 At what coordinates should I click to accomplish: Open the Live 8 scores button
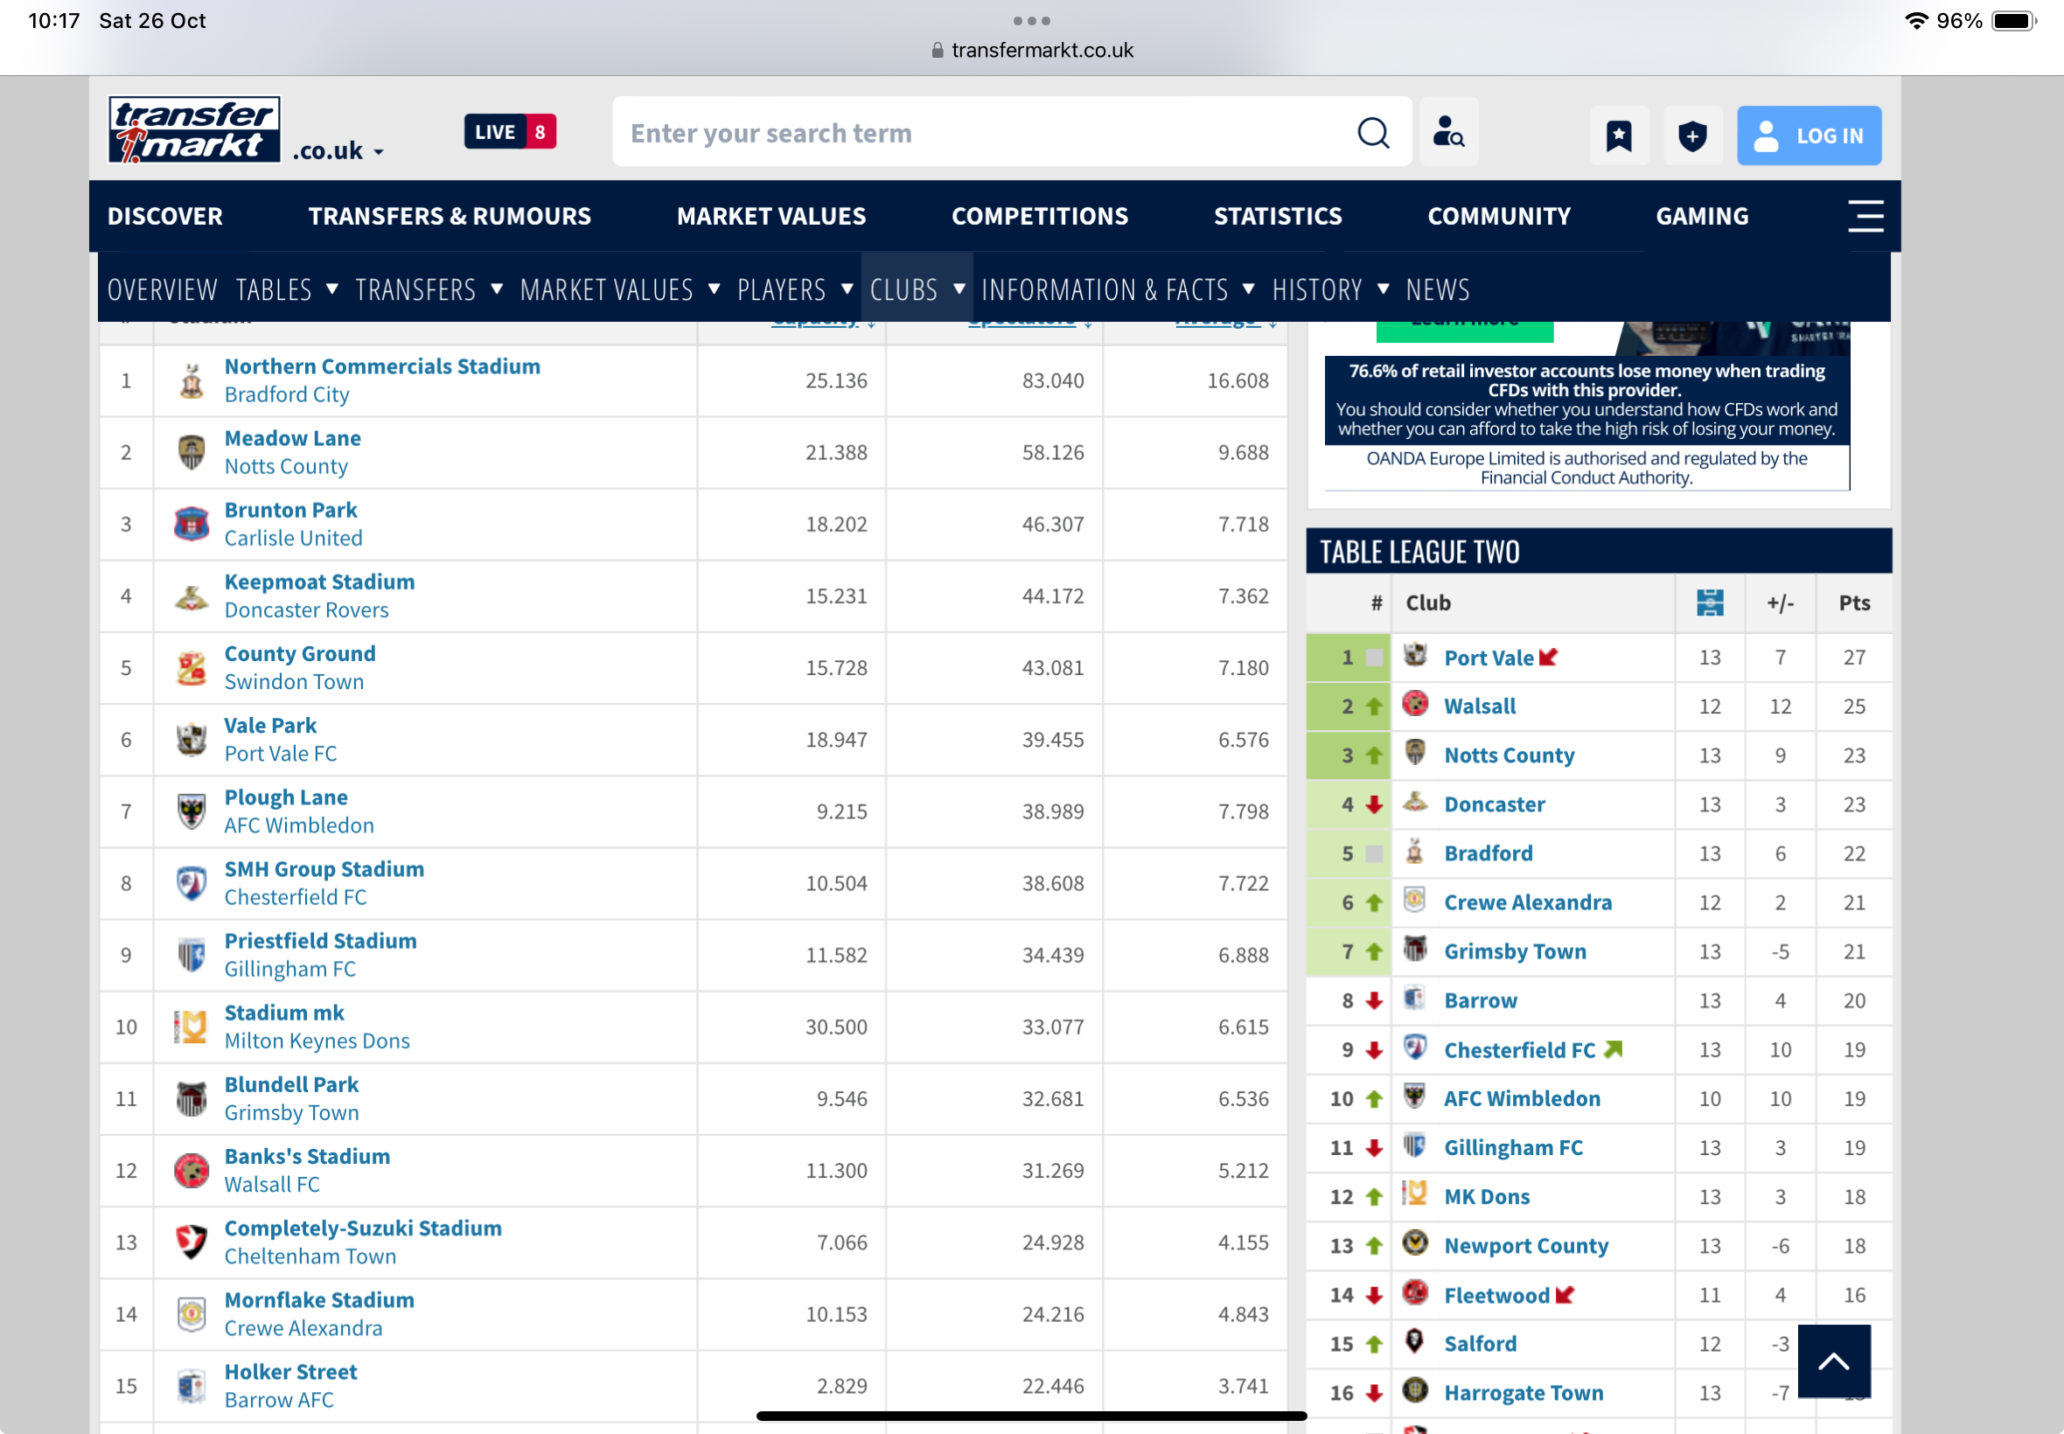[510, 132]
